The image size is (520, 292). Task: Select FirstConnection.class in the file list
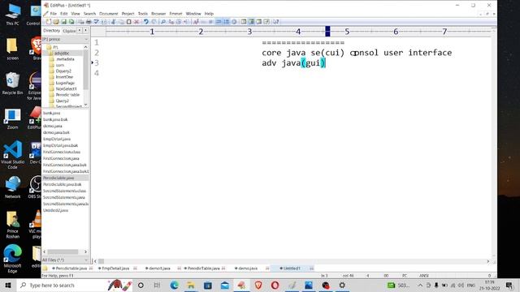point(62,152)
